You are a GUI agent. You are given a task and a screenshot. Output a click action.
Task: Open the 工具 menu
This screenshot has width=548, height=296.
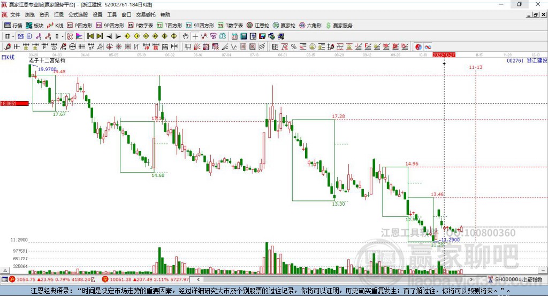(x=112, y=14)
